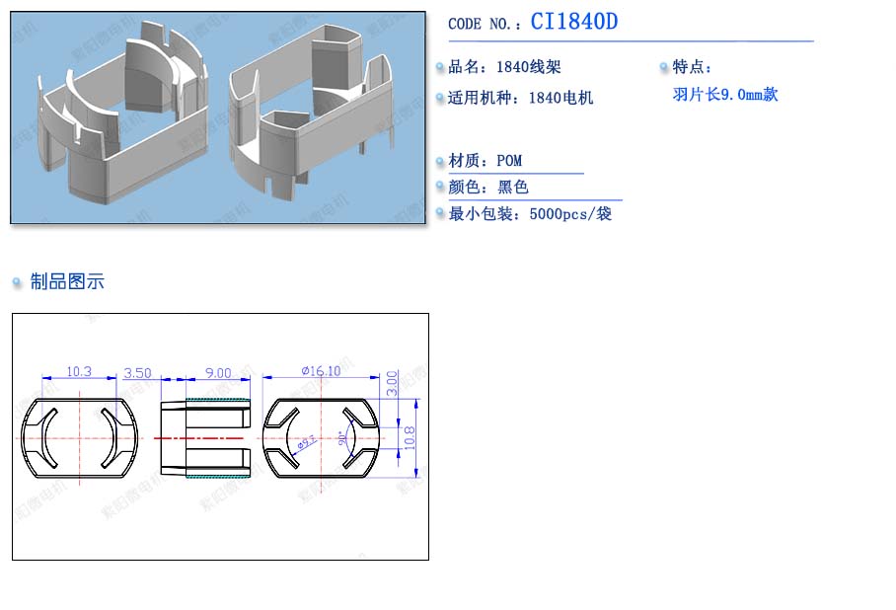Click the bullet icon beside 制品图示
Screen dimensions: 896x610
click(17, 283)
